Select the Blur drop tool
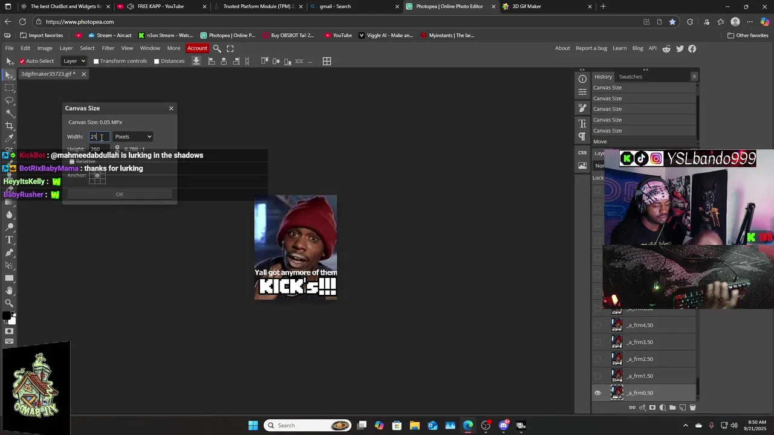 (x=10, y=214)
